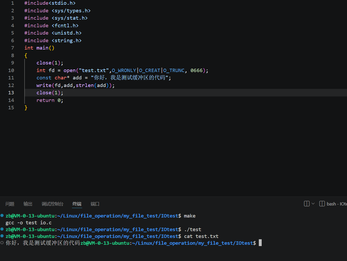Image resolution: width=347 pixels, height=261 pixels.
Task: Click the "0666" permission value
Action: tap(197, 70)
